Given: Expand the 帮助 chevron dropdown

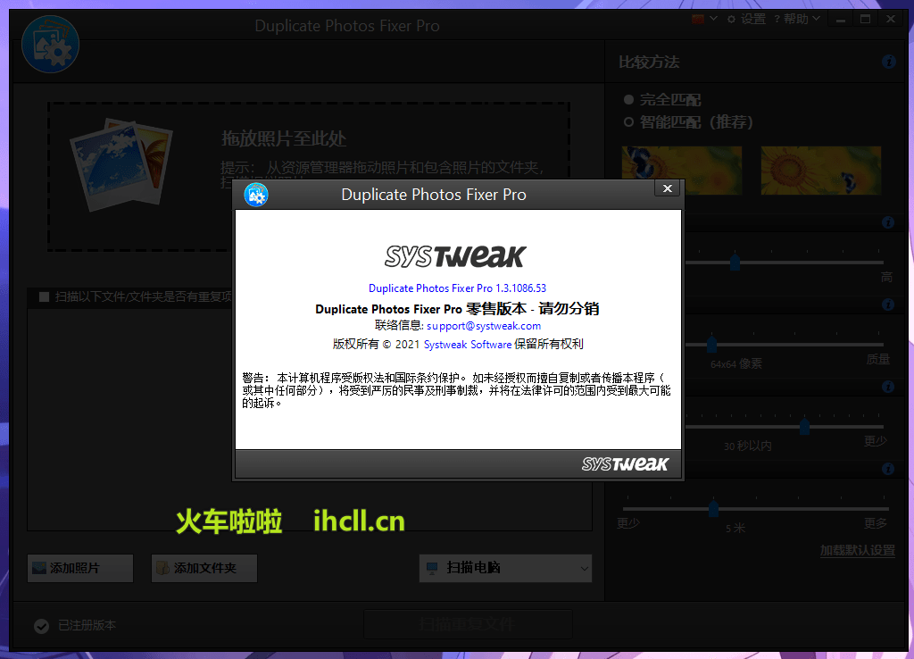Looking at the screenshot, I should (x=815, y=18).
